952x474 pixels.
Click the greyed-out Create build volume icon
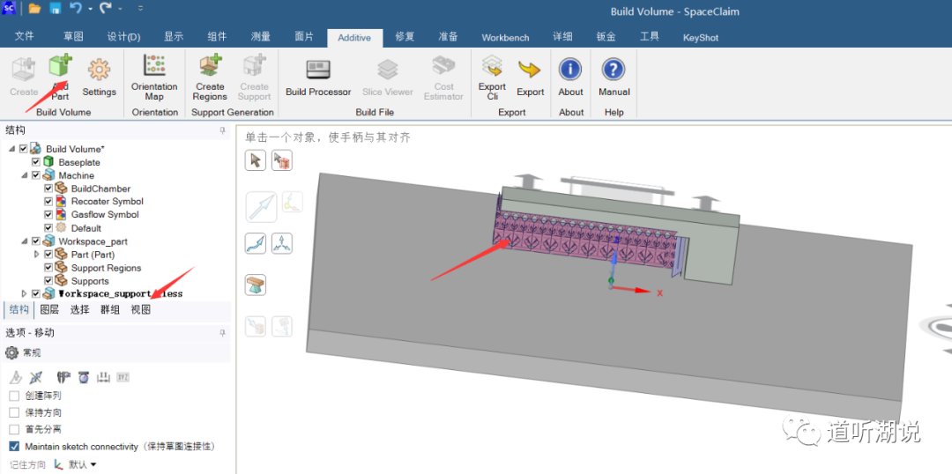pos(24,70)
